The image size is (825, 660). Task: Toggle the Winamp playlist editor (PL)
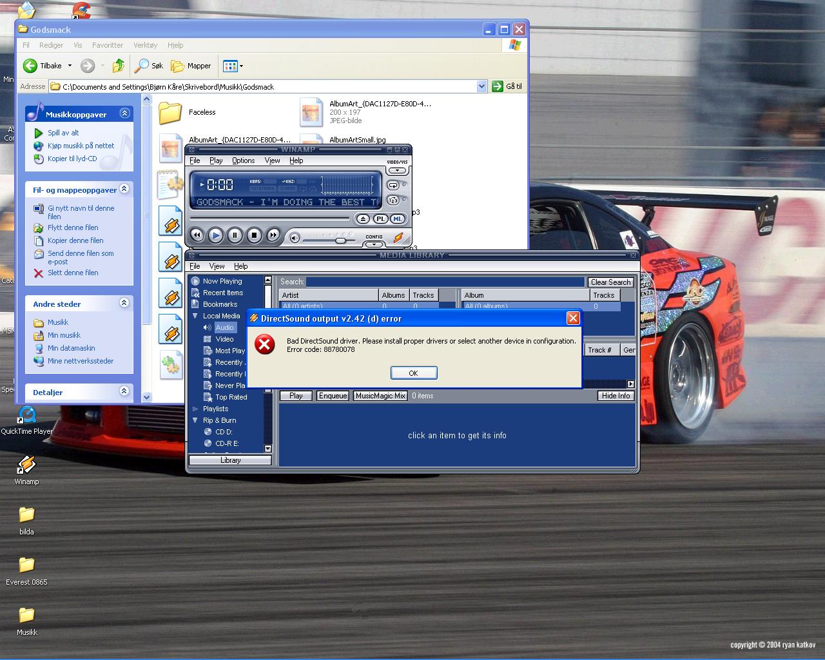pyautogui.click(x=381, y=219)
